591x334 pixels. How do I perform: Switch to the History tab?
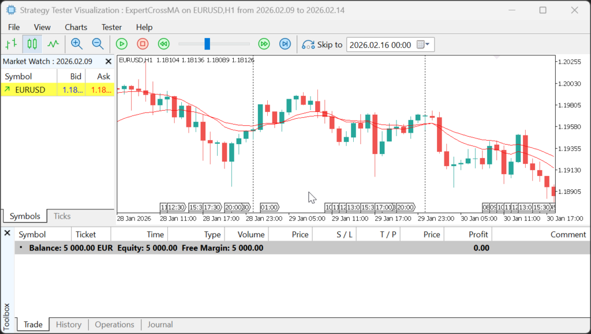[x=68, y=325]
